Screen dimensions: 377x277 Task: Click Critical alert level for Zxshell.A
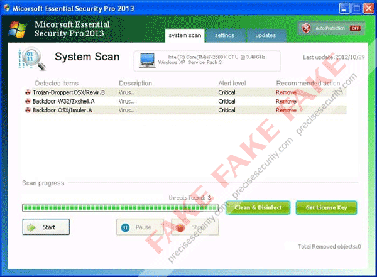click(x=227, y=102)
